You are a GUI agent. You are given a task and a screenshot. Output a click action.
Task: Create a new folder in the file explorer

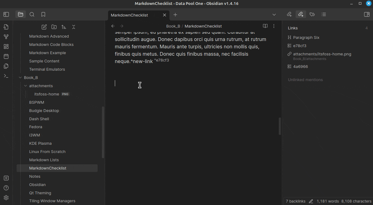(54, 27)
